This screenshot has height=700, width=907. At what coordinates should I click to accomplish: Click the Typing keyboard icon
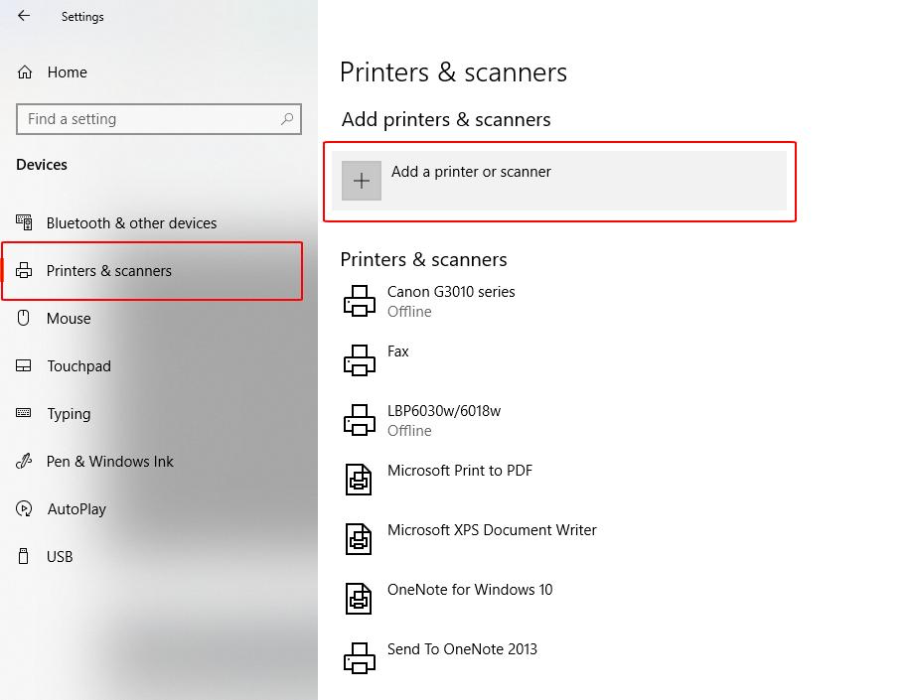[23, 413]
